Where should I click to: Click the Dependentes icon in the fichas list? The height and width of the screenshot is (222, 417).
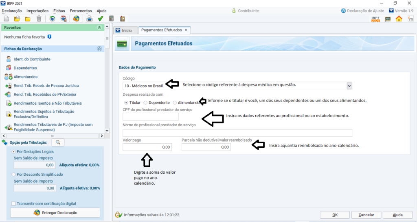(9, 68)
